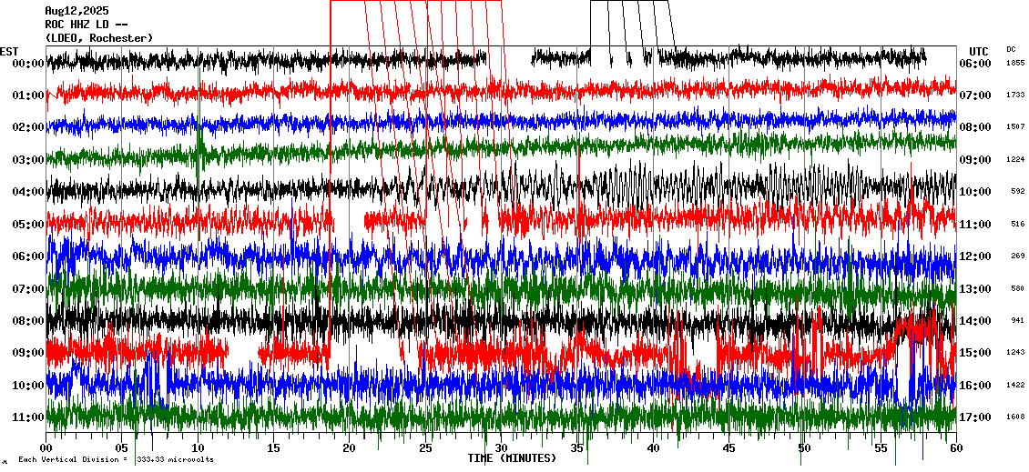Click the 1608 DC offset value
Screen dimensions: 1029x472
[x=1014, y=417]
